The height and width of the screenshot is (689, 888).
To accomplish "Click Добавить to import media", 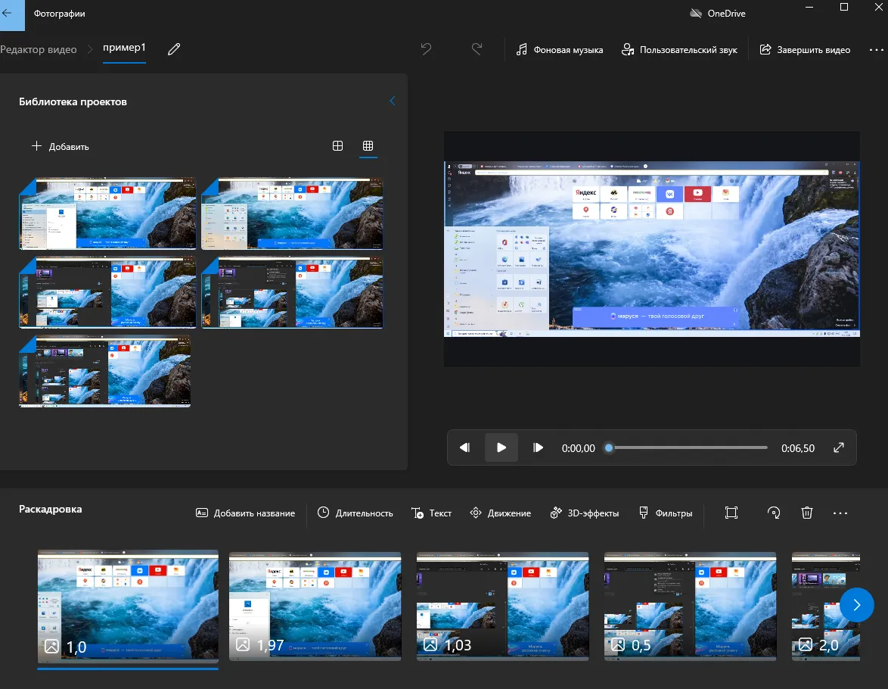I will click(x=60, y=146).
